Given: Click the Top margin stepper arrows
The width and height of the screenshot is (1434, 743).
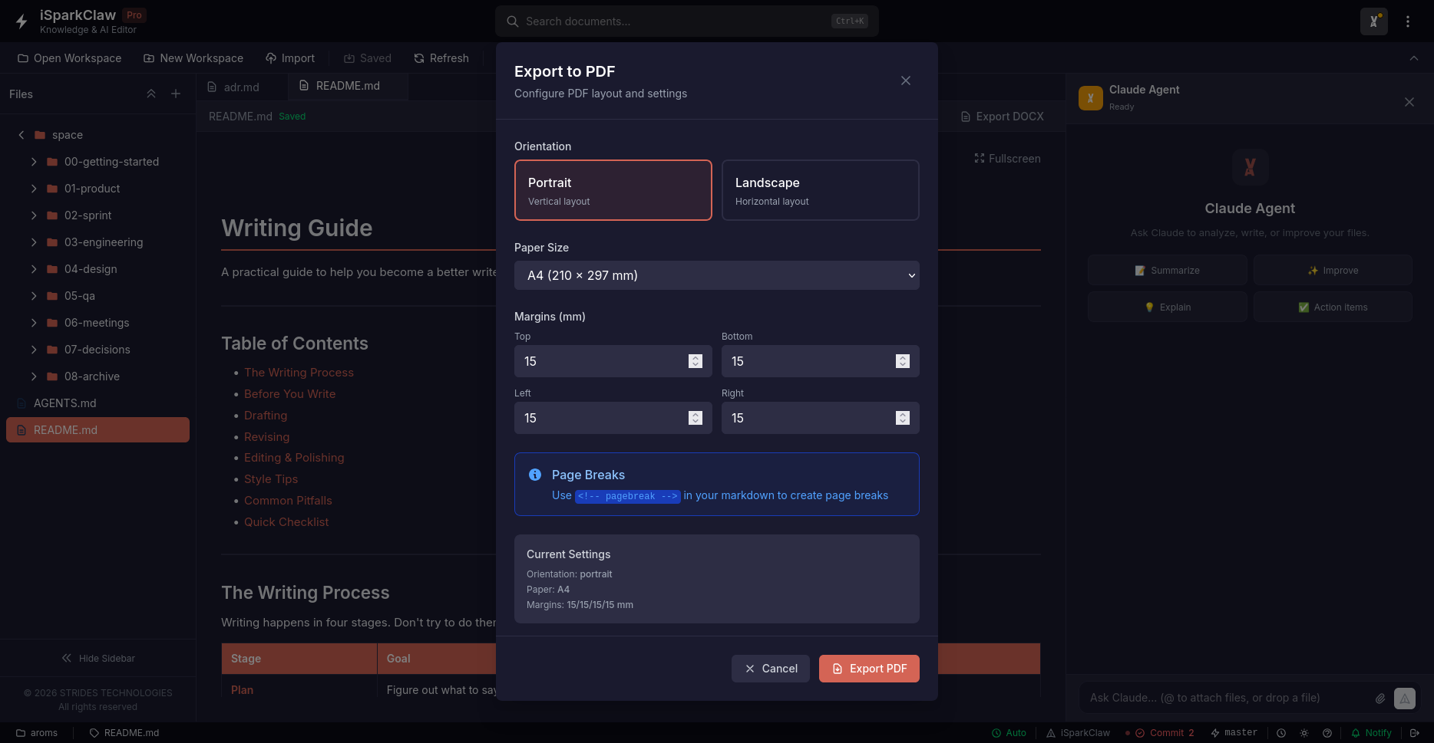Looking at the screenshot, I should (696, 361).
